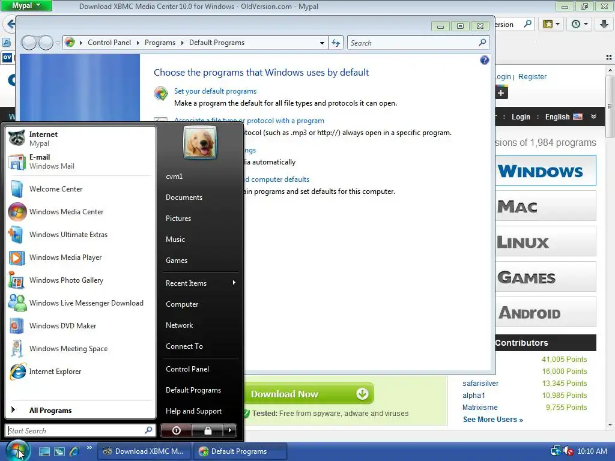Open Network from Start menu
The width and height of the screenshot is (615, 461).
tap(201, 325)
